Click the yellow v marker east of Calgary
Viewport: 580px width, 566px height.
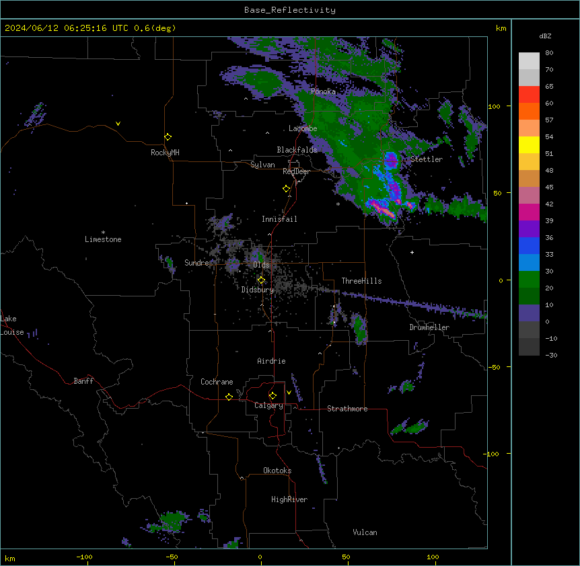pos(289,393)
